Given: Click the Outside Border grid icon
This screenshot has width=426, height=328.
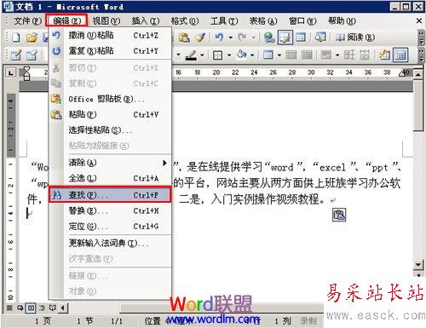Looking at the screenshot, I should [218, 55].
